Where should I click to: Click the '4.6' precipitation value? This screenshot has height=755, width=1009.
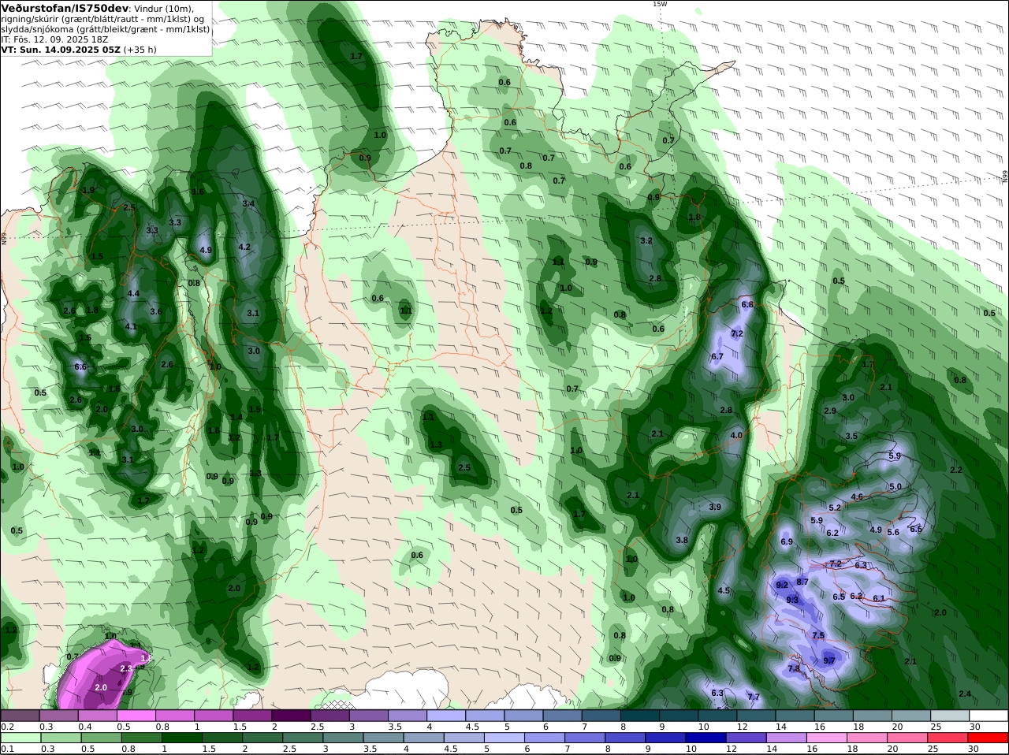[858, 497]
